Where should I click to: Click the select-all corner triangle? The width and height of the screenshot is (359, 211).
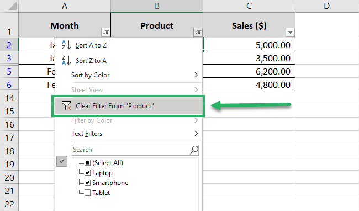tap(12, 7)
